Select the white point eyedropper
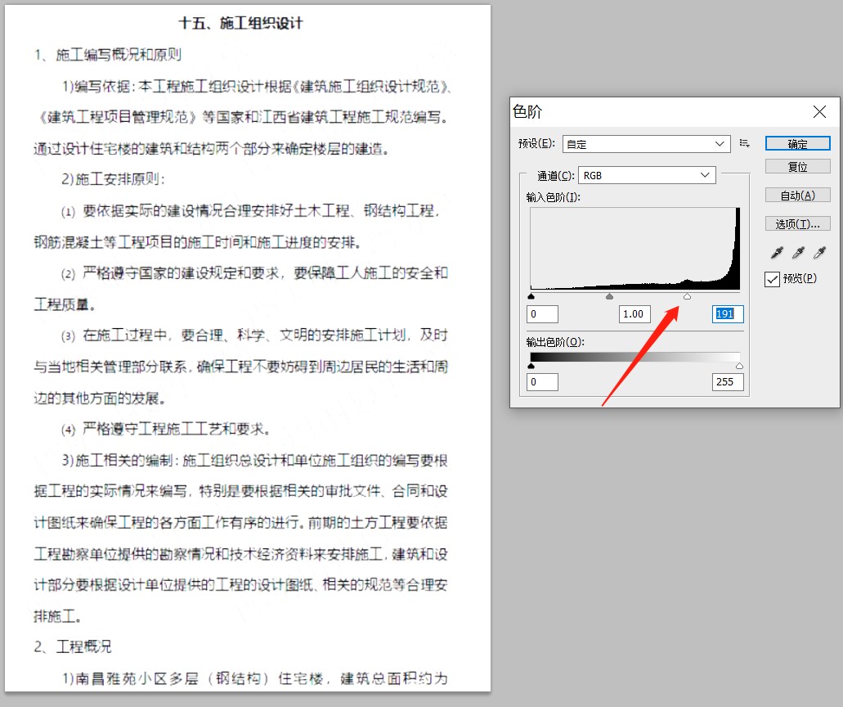 tap(819, 252)
